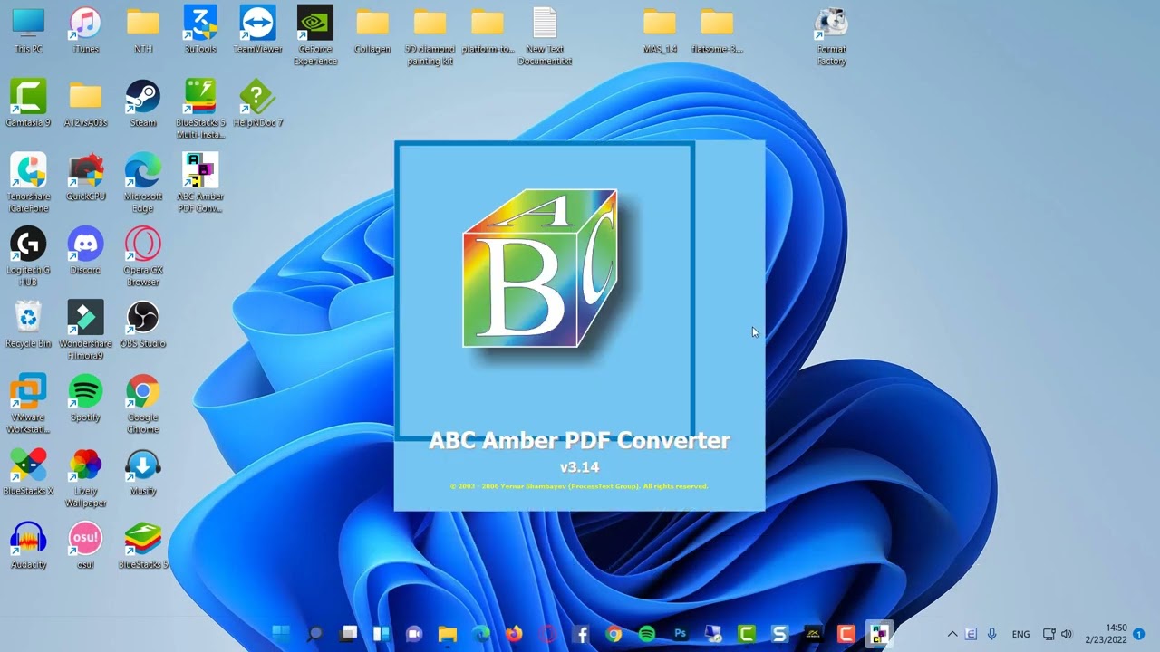Open Tenorshare iCareFone shortcut
This screenshot has height=652, width=1160.
(28, 183)
